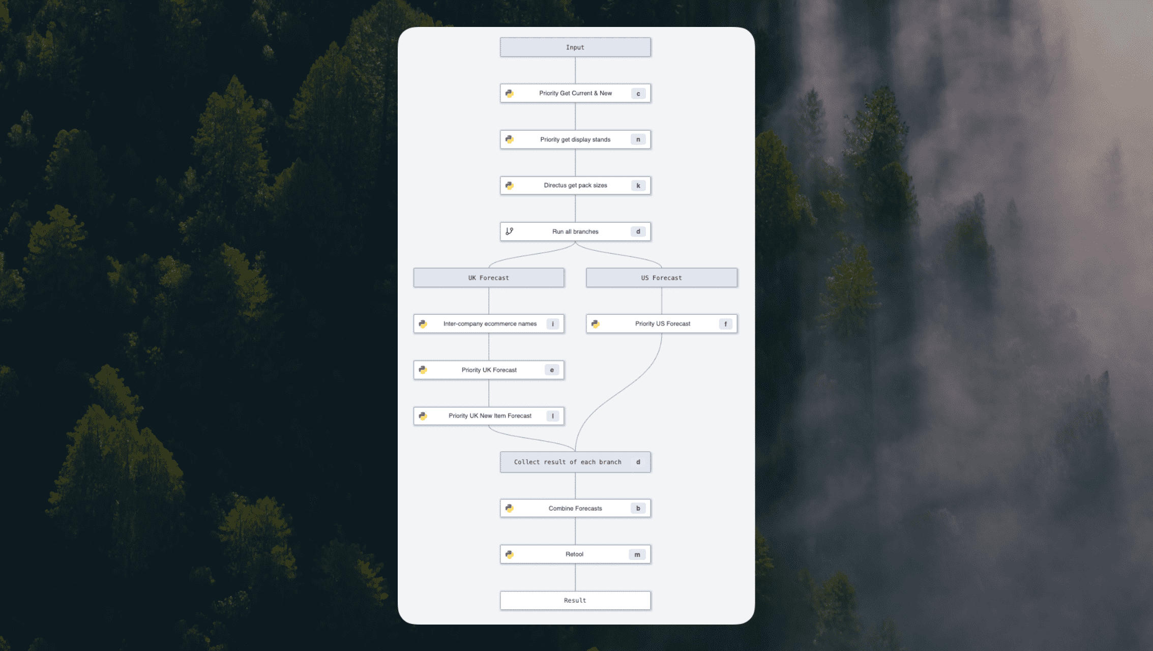The image size is (1153, 651).
Task: Toggle visibility of UK Forecast branch
Action: click(489, 277)
